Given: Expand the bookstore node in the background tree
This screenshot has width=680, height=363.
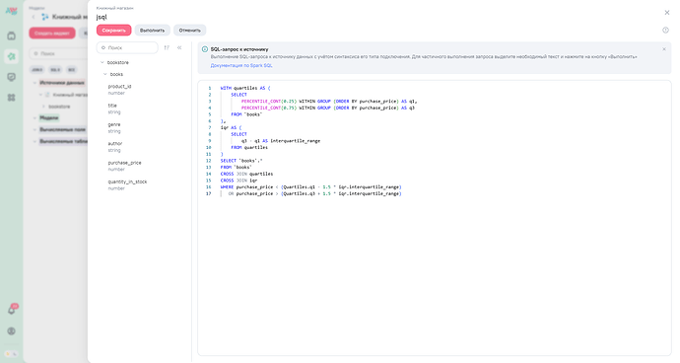Looking at the screenshot, I should click(x=43, y=107).
